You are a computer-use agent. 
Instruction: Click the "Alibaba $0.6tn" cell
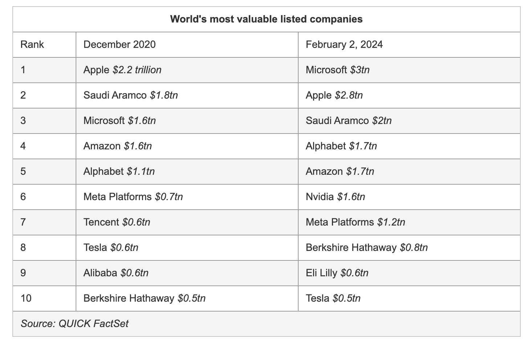point(116,273)
